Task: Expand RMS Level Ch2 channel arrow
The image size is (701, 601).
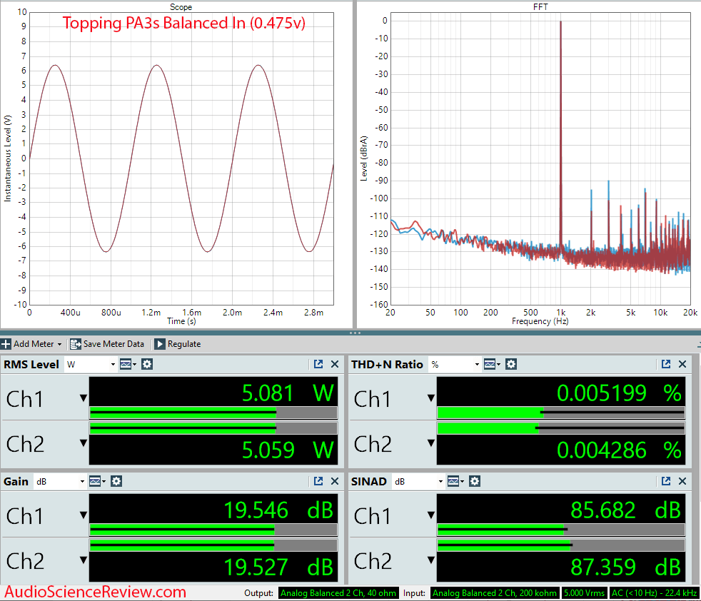Action: (83, 443)
